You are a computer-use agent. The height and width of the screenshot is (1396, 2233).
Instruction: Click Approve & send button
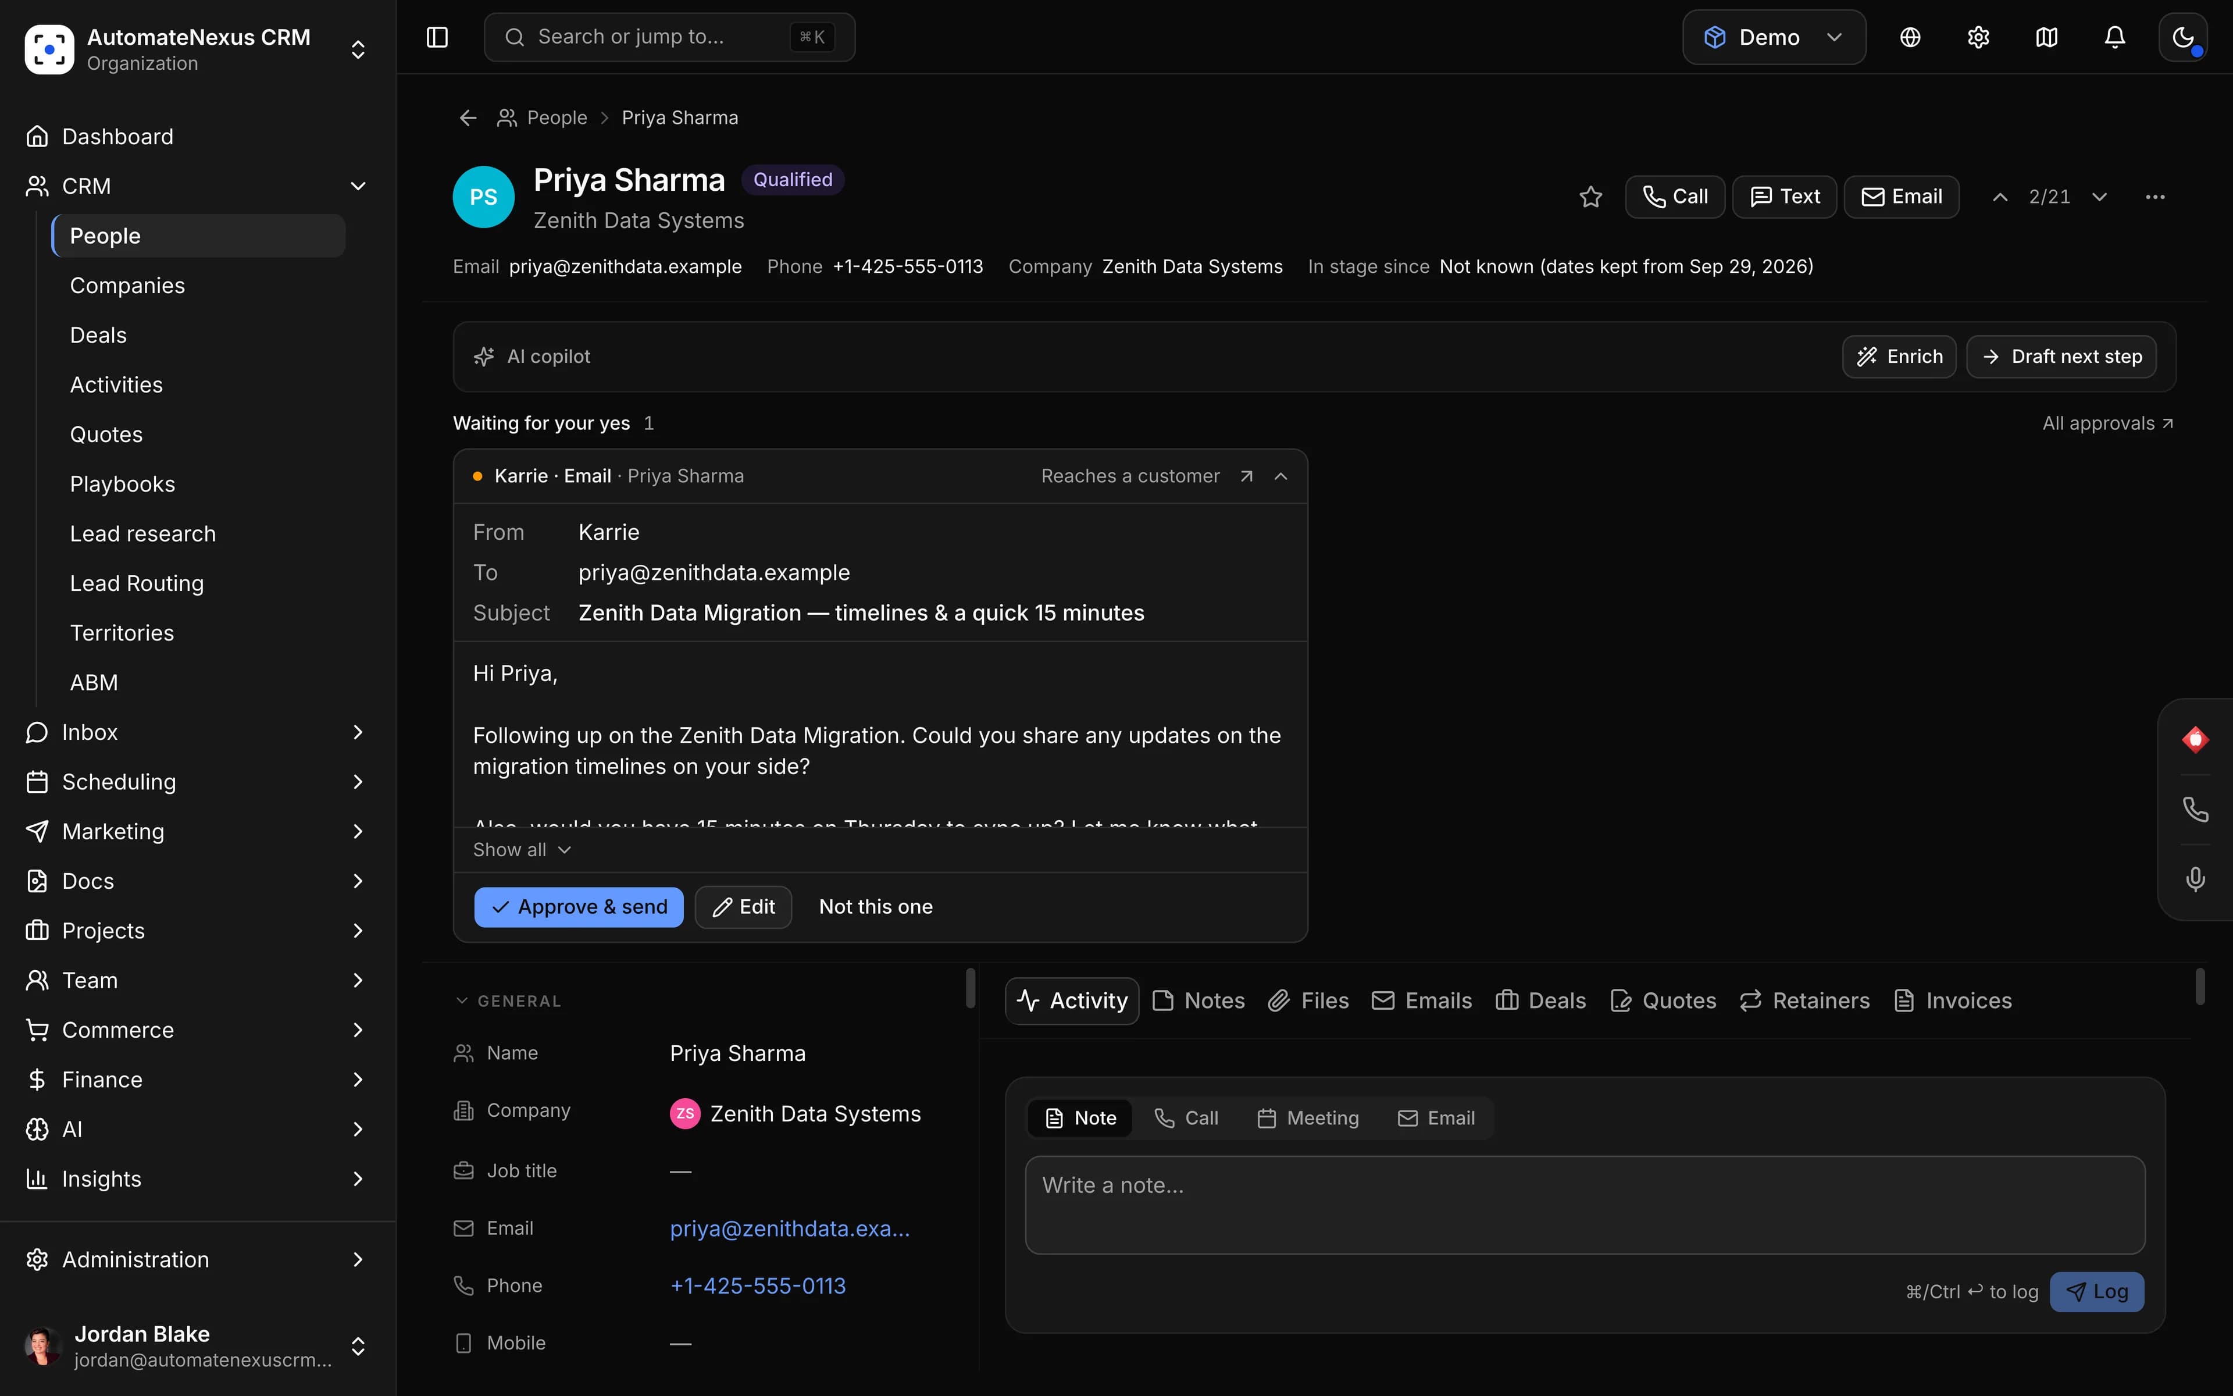coord(579,907)
